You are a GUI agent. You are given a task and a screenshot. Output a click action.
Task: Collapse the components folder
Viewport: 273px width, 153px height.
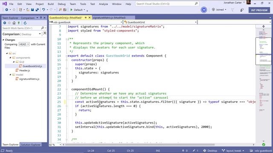(10, 58)
